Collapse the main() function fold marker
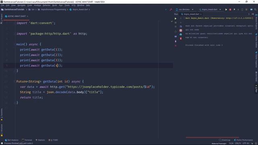Image resolution: width=258 pixels, height=145 pixels. point(15,44)
